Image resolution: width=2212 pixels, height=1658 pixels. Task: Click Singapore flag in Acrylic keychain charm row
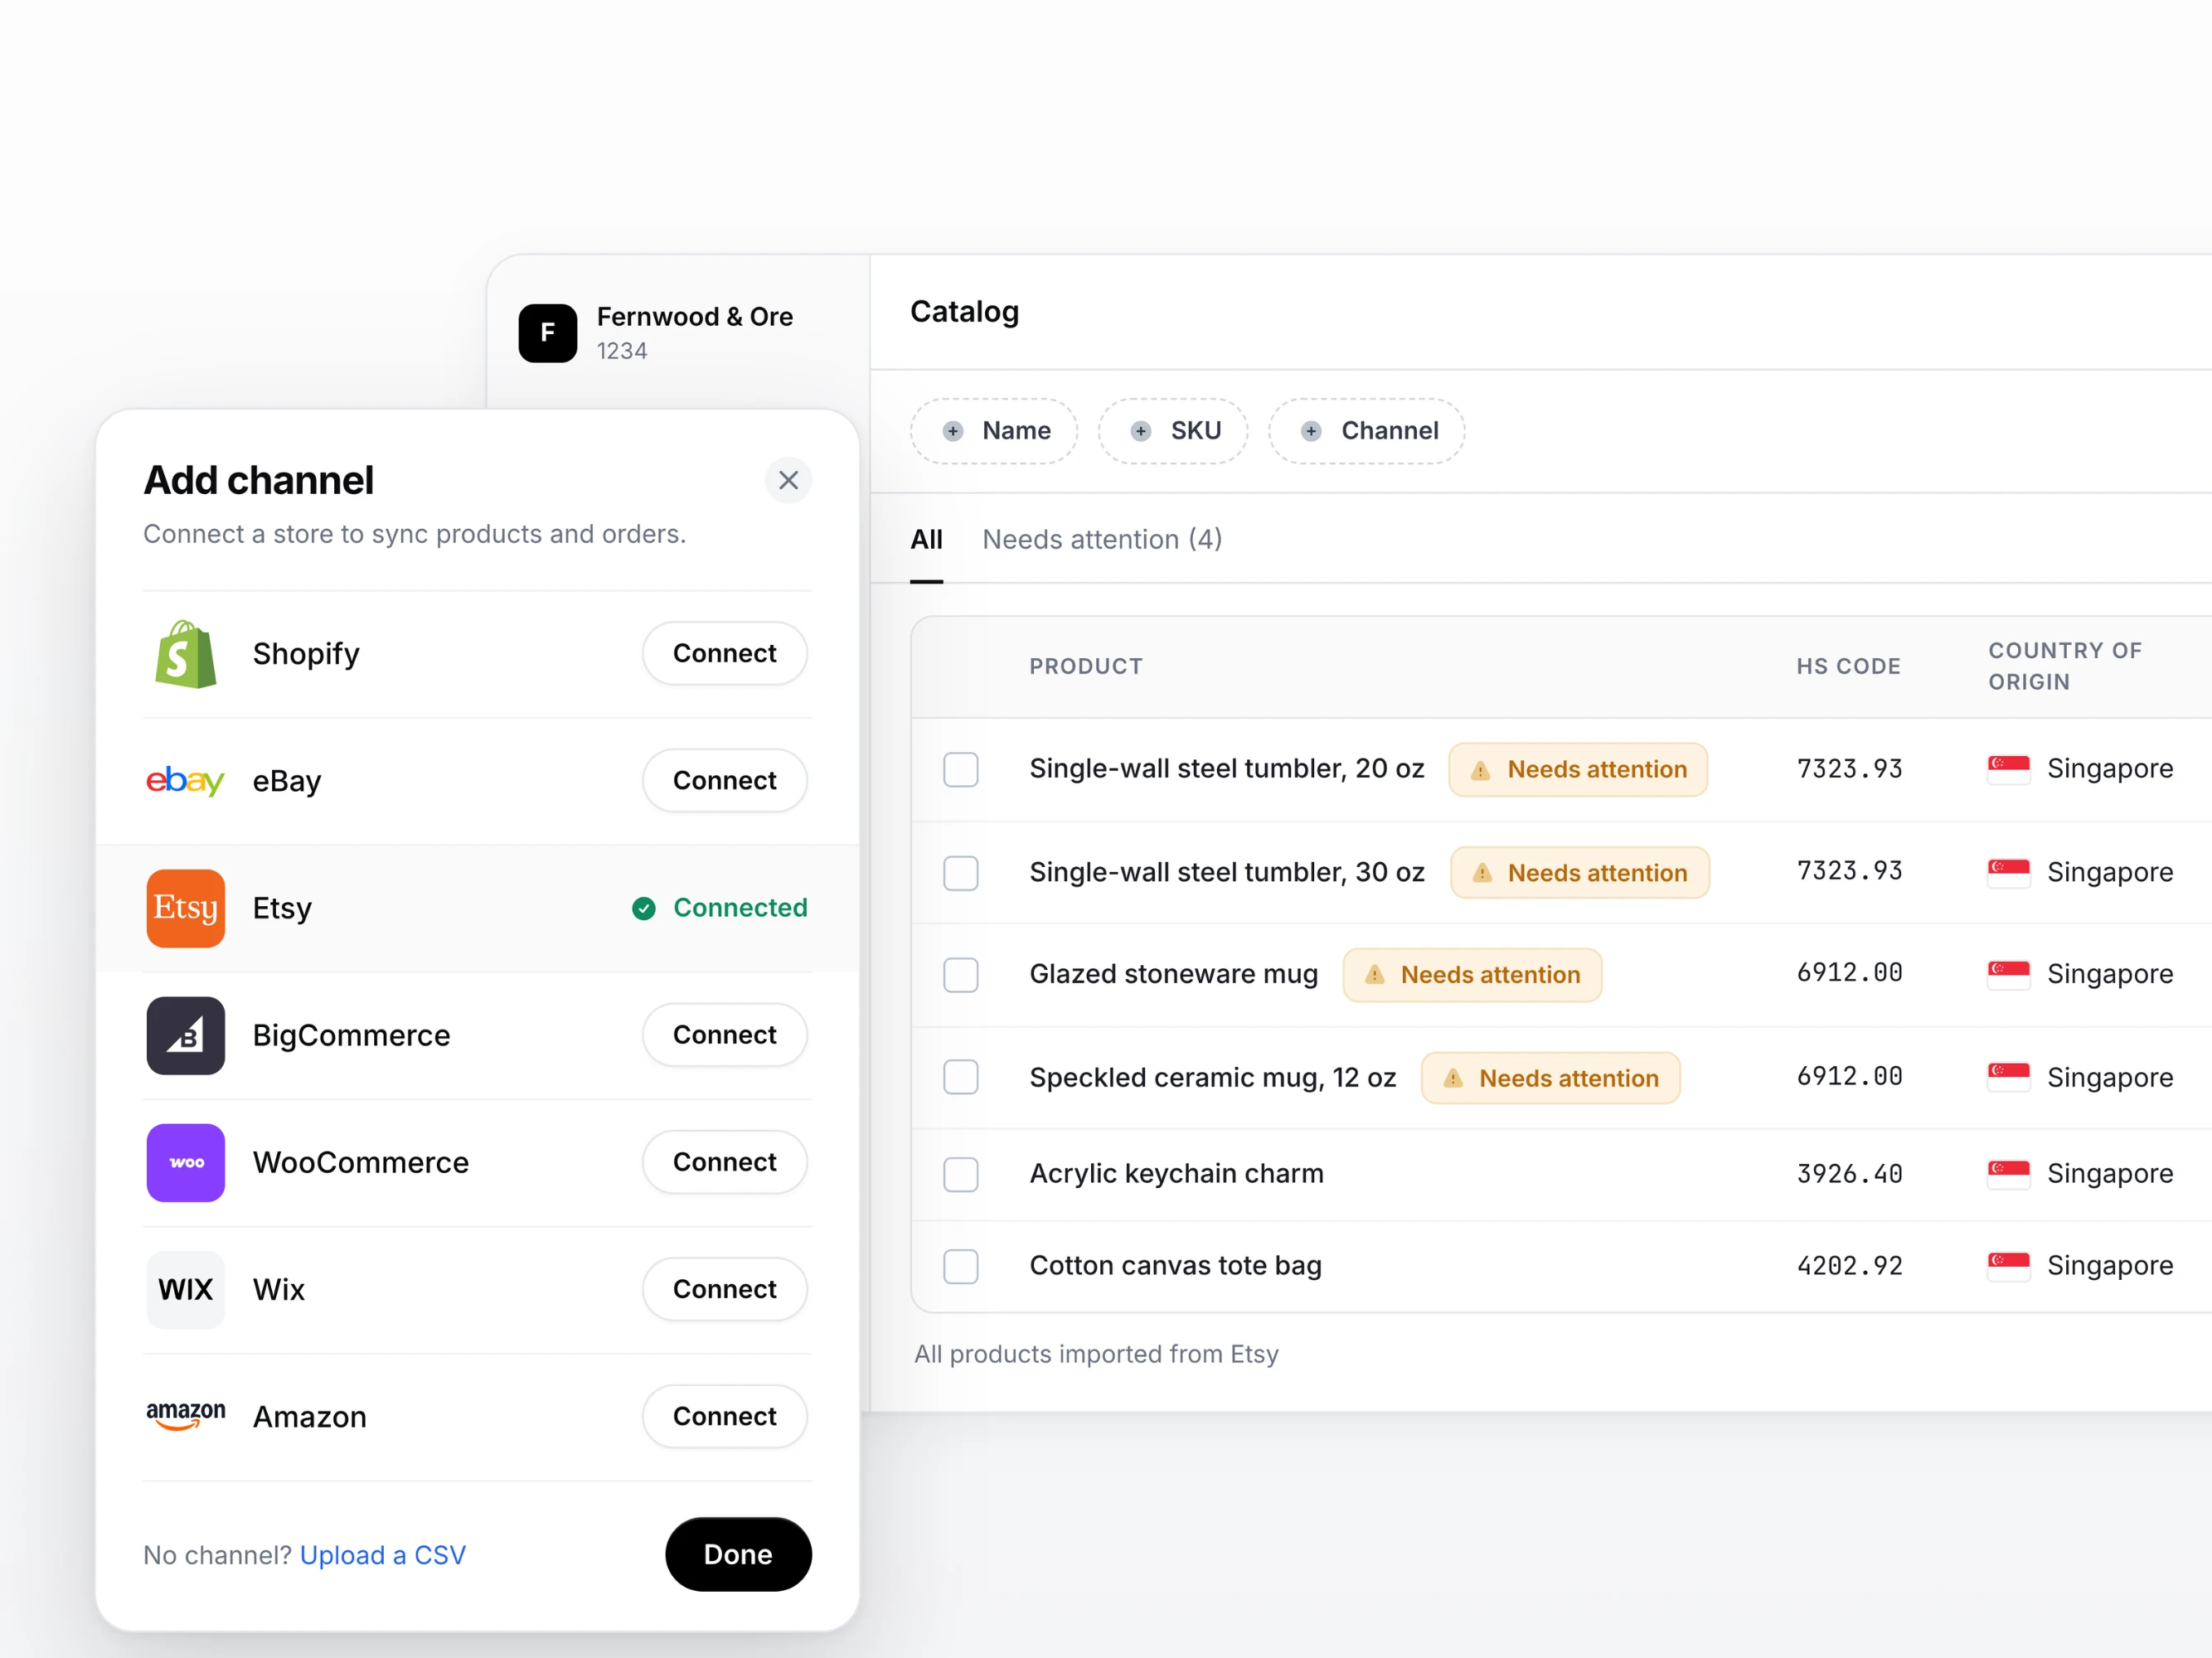coord(2008,1173)
